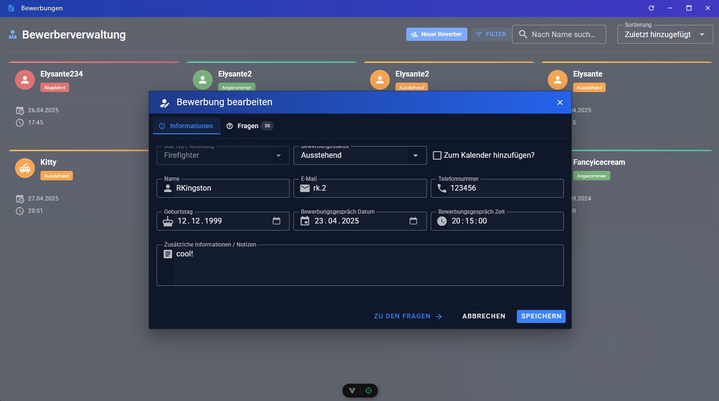
Task: Click the Kitty fire truck avatar
Action: (x=25, y=168)
